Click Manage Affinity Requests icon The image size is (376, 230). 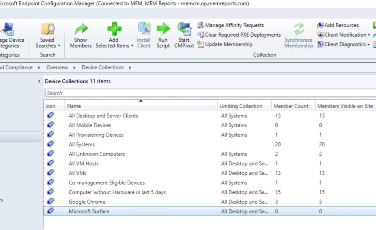click(x=201, y=25)
